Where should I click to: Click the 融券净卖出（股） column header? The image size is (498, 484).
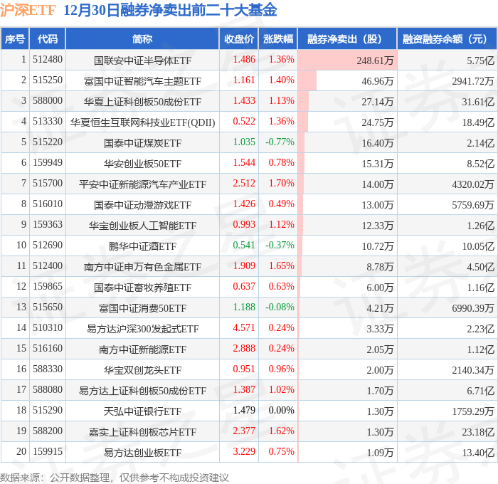(347, 38)
